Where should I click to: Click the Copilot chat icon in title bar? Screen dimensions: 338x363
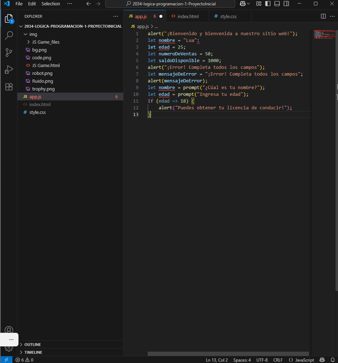click(243, 4)
